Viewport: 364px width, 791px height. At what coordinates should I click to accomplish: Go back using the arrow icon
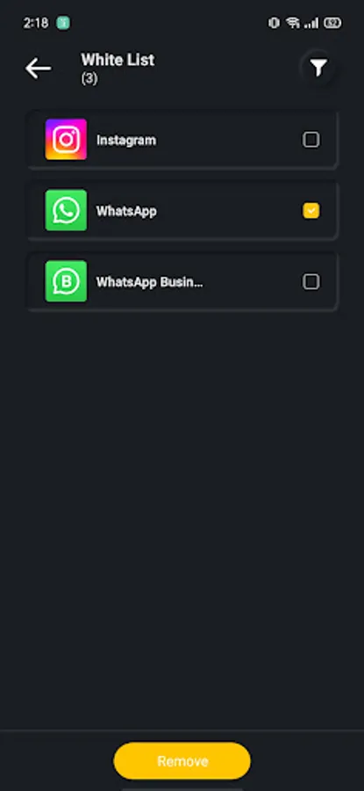pyautogui.click(x=39, y=68)
